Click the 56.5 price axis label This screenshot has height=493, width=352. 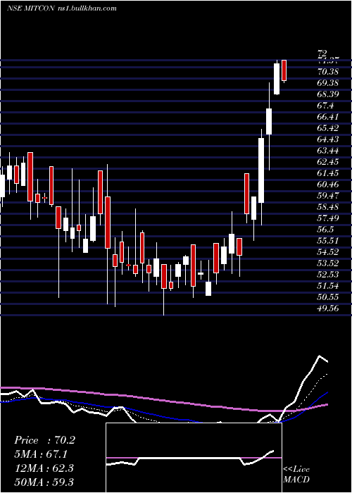coord(325,230)
